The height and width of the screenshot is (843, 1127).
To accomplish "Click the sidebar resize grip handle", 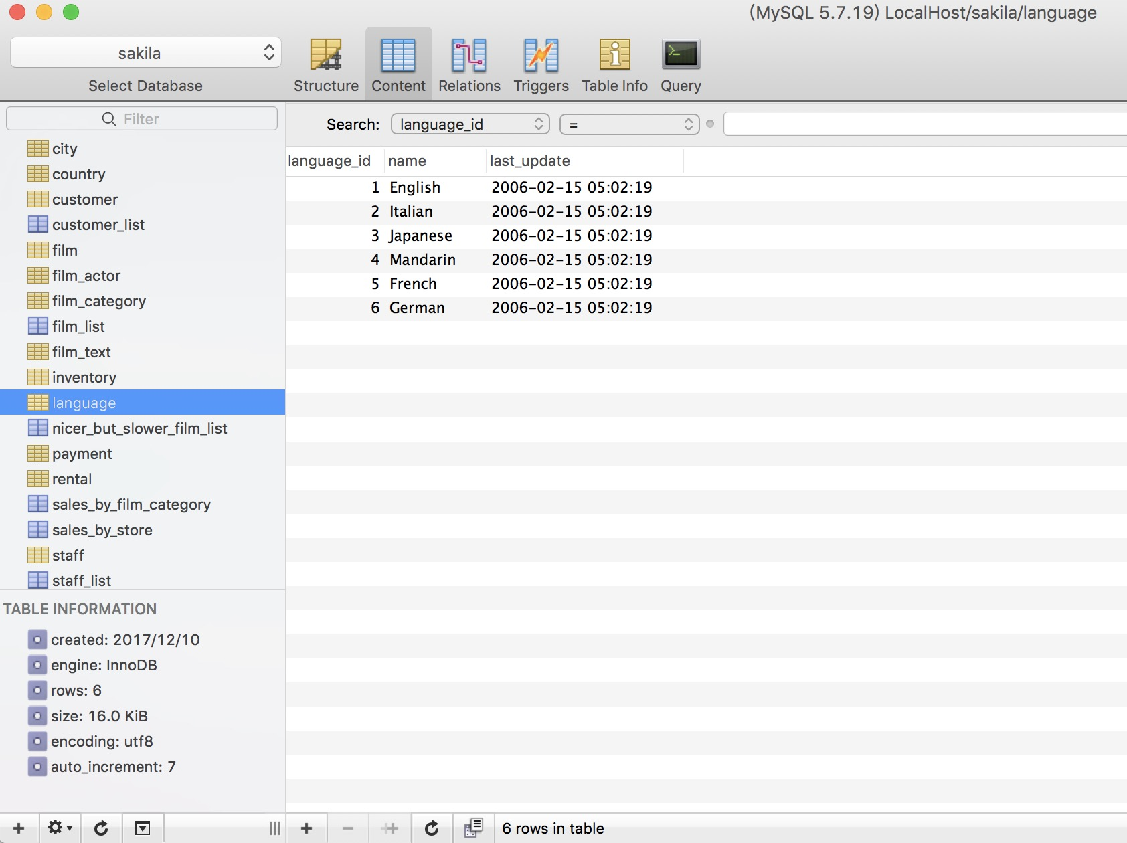I will coord(274,828).
